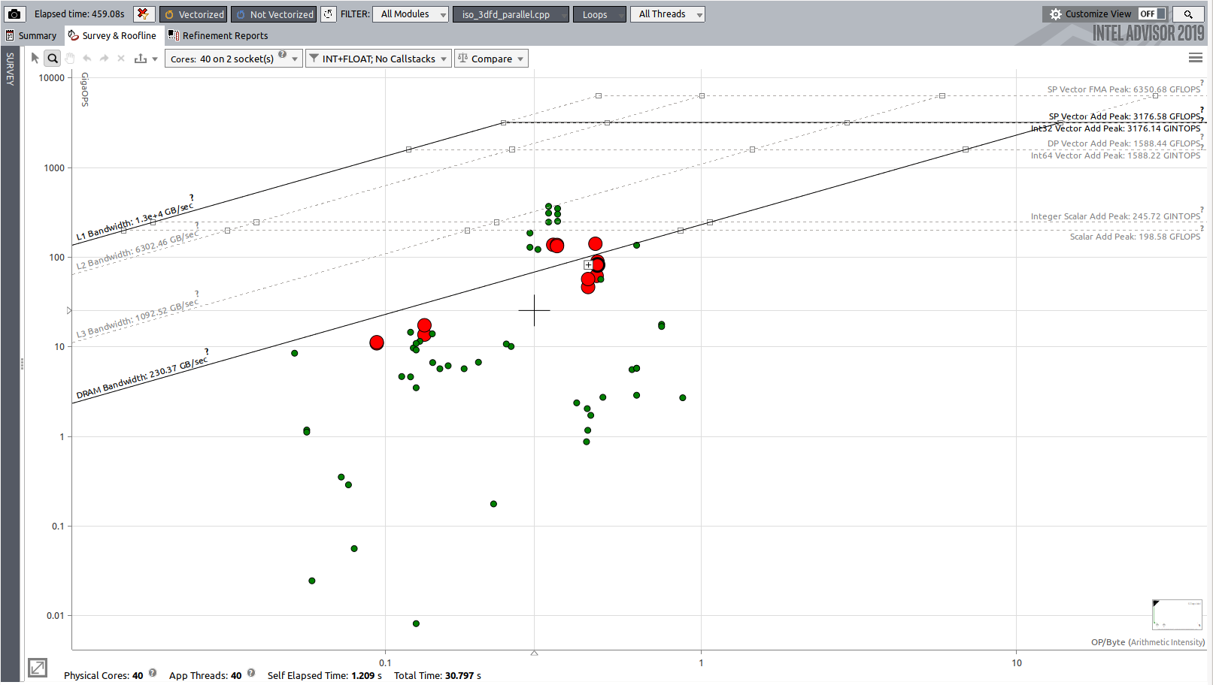Click SP Vector FMA Peak label

pos(1124,89)
